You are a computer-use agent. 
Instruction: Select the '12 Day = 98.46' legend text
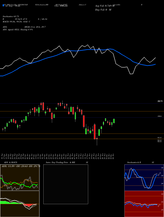[12, 6]
